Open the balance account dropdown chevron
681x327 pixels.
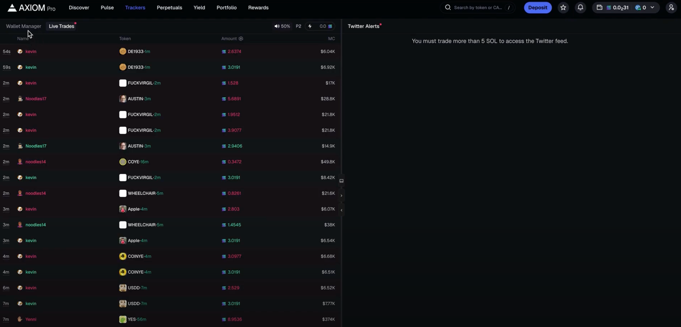click(x=652, y=7)
